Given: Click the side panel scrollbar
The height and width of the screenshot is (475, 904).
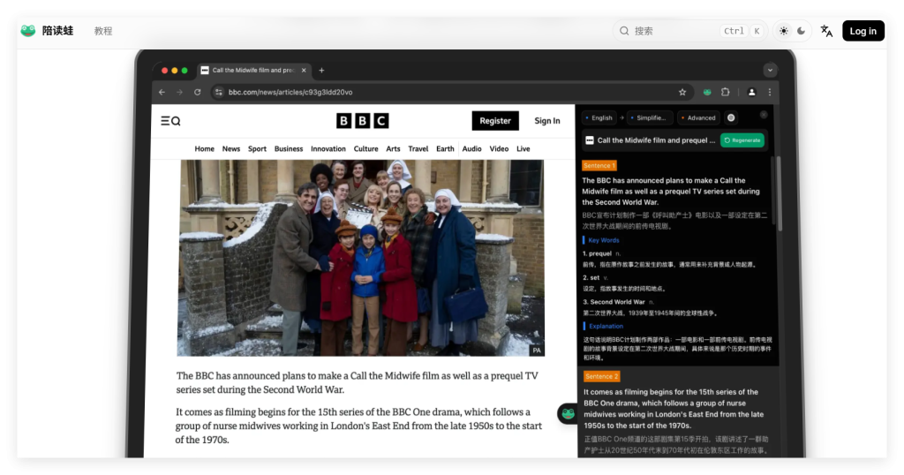Looking at the screenshot, I should (780, 193).
